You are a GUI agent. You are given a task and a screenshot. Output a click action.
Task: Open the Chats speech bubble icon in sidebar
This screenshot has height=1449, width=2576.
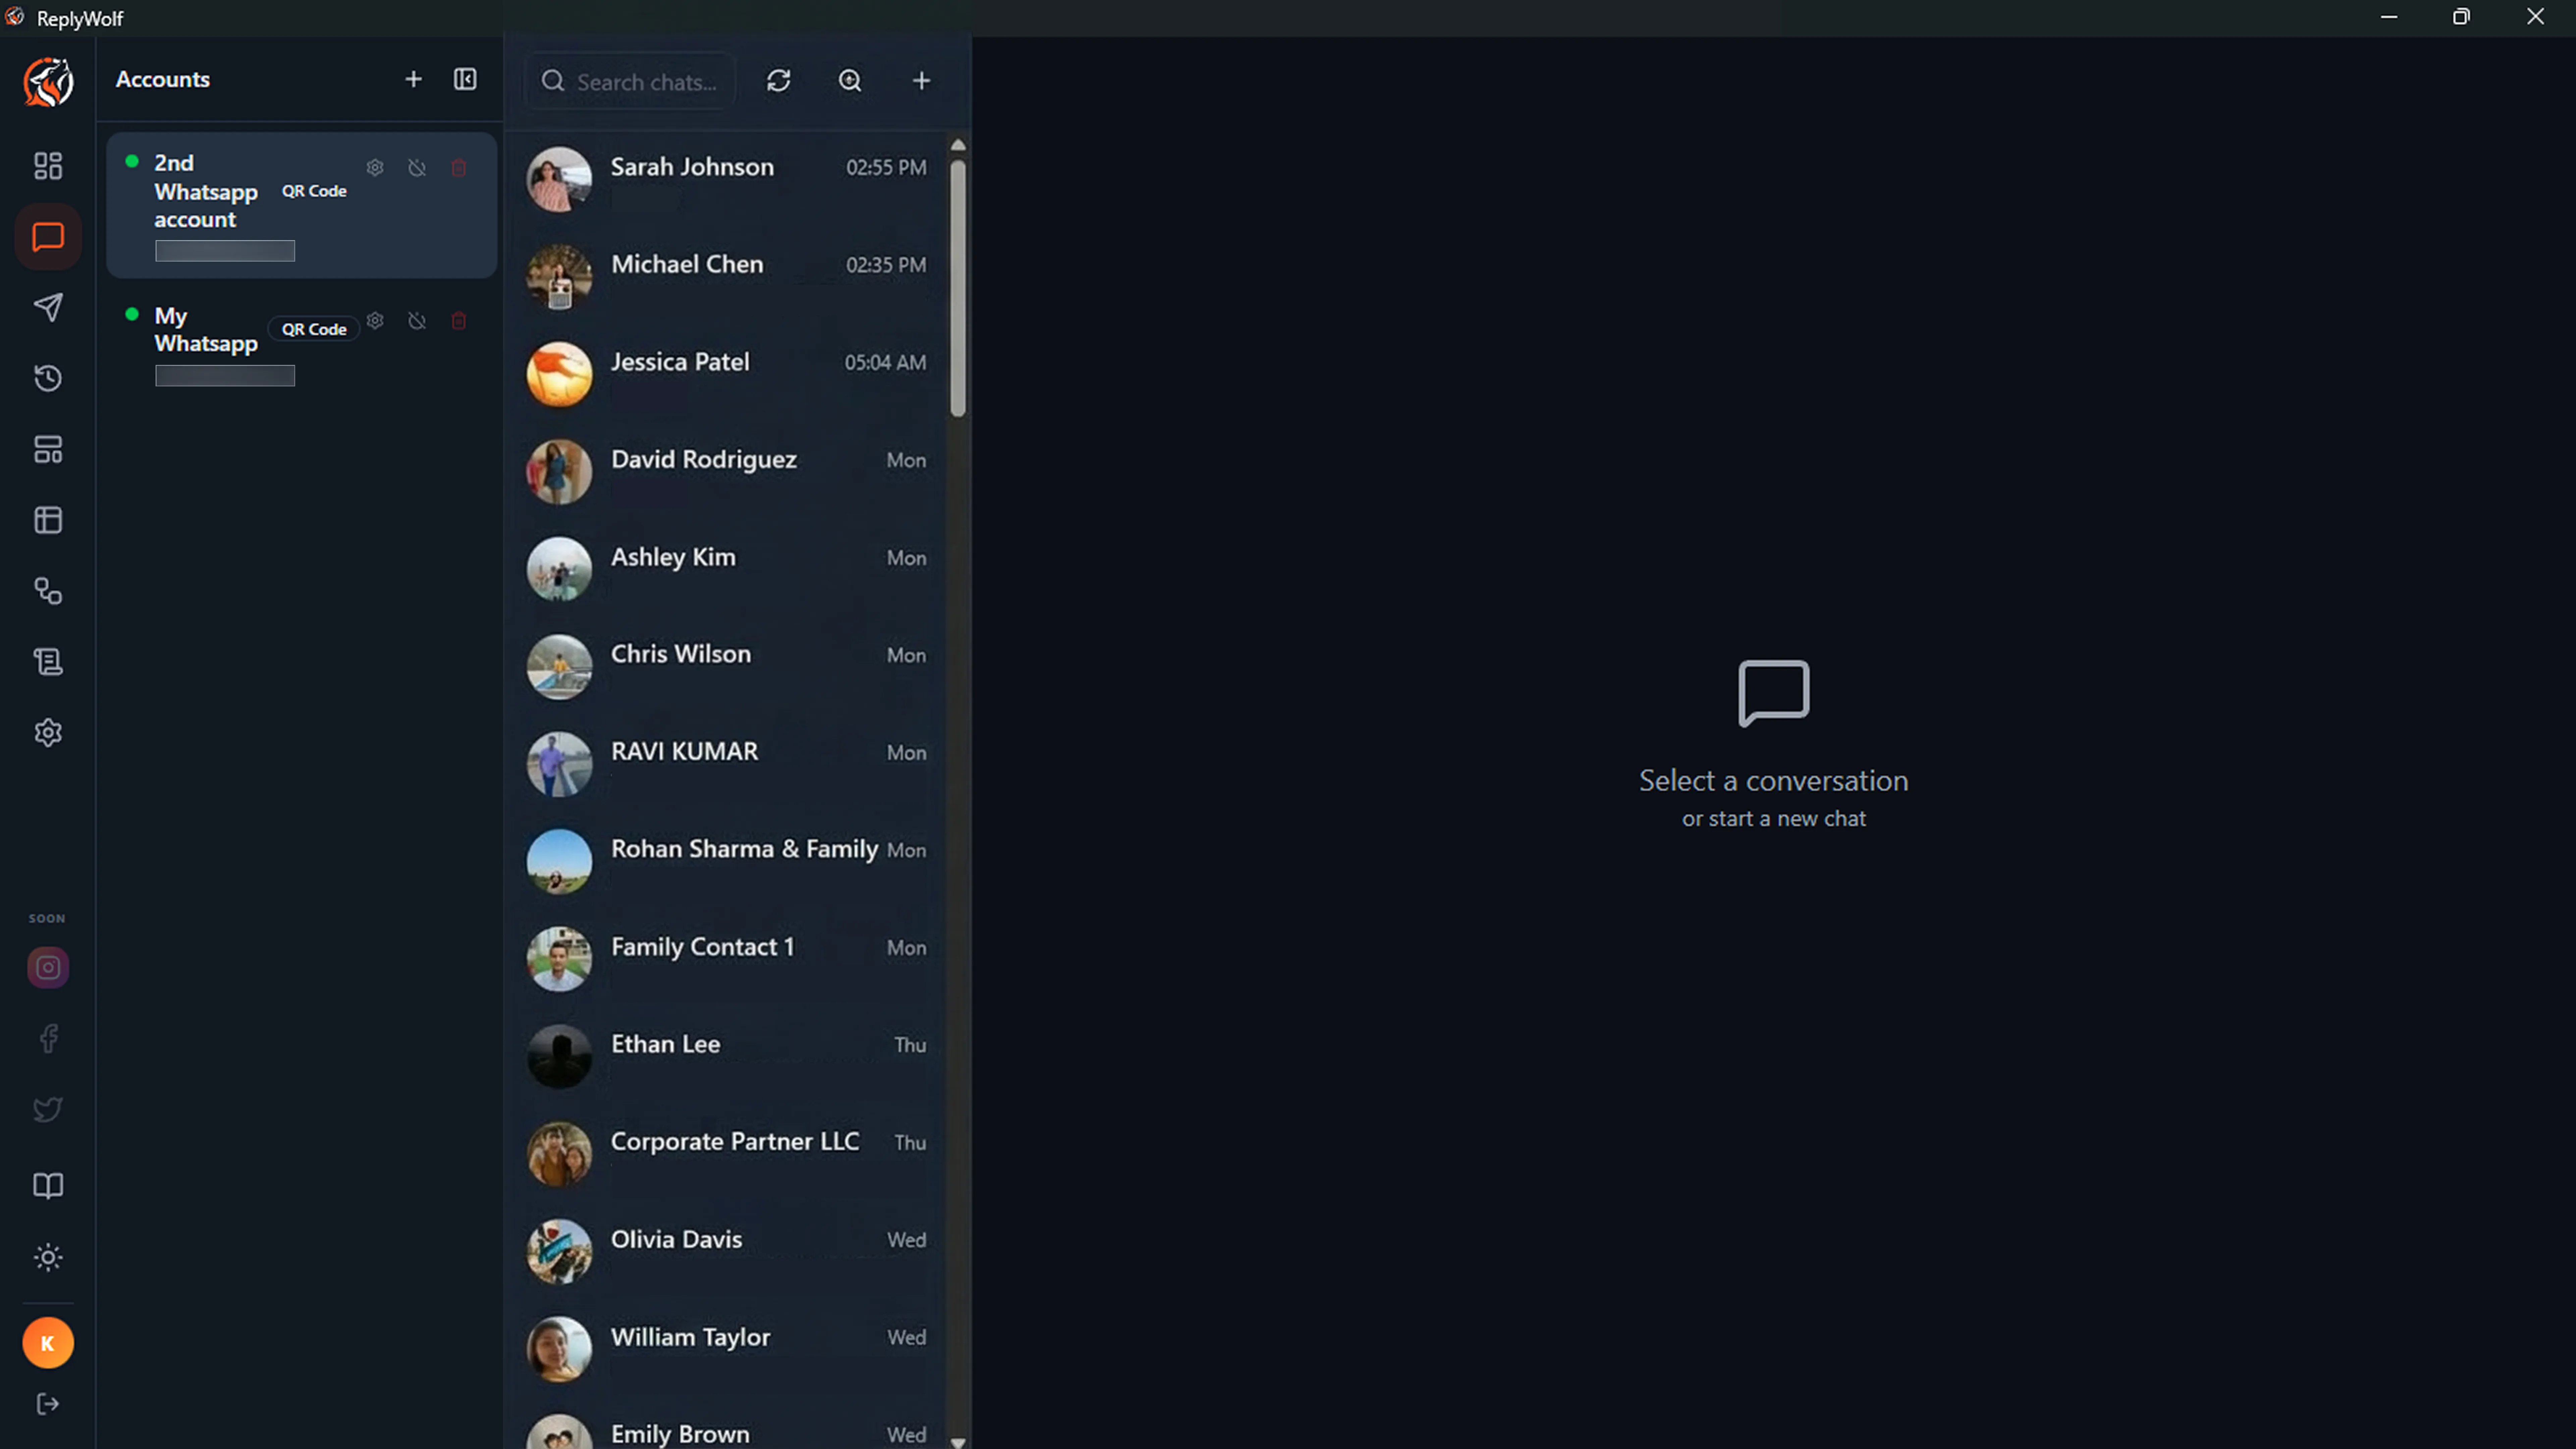(48, 237)
